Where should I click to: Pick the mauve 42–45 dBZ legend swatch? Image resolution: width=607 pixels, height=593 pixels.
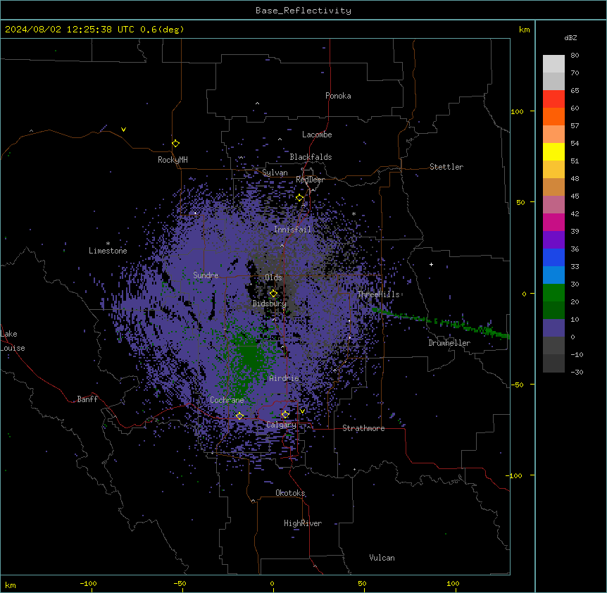[x=553, y=205]
